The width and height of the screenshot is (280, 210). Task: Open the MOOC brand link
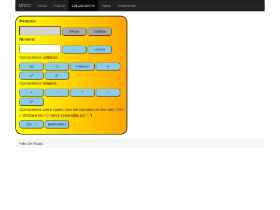(25, 6)
